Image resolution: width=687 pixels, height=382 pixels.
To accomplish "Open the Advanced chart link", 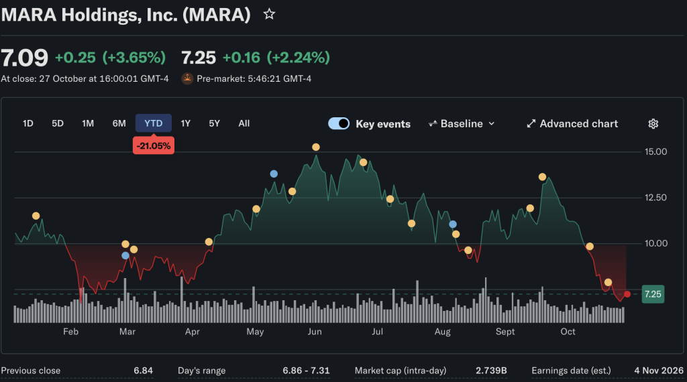I will 572,124.
